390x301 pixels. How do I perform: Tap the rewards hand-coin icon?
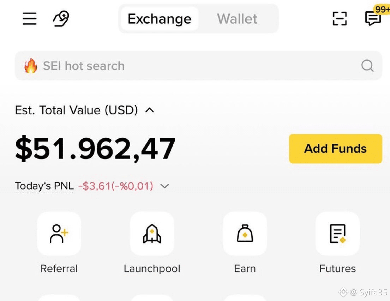[61, 19]
